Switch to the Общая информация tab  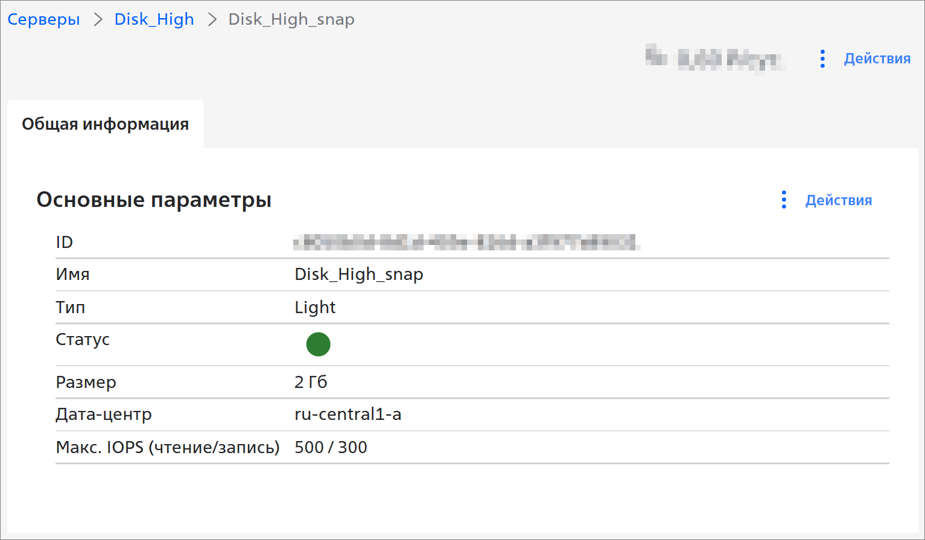tap(106, 124)
